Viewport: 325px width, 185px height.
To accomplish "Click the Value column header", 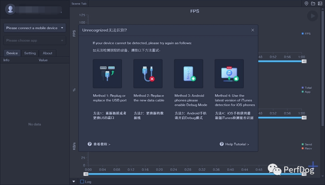I will coord(43,60).
